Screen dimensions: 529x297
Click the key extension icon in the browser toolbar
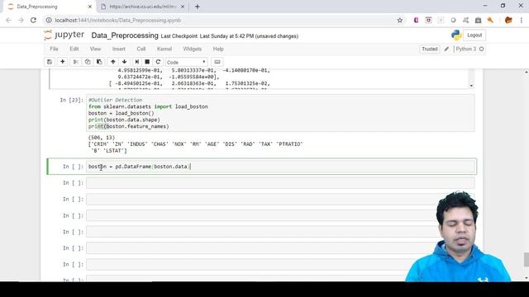click(x=490, y=20)
